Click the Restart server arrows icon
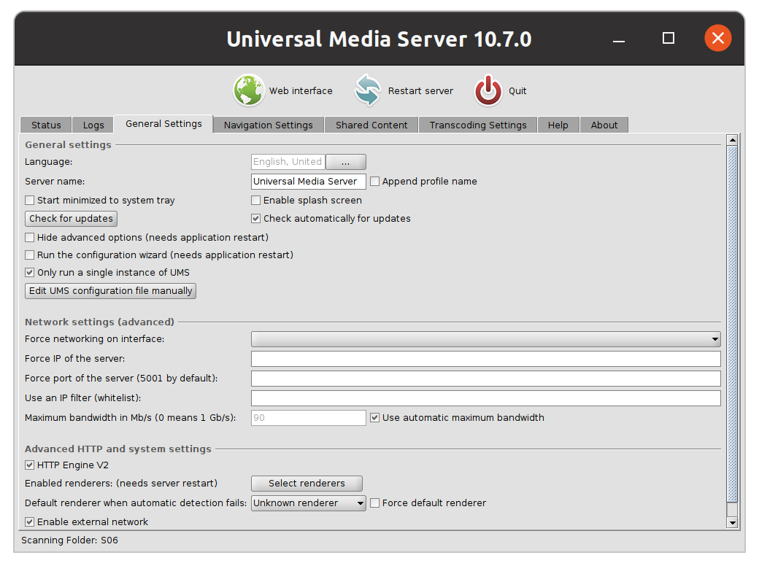 [x=367, y=90]
